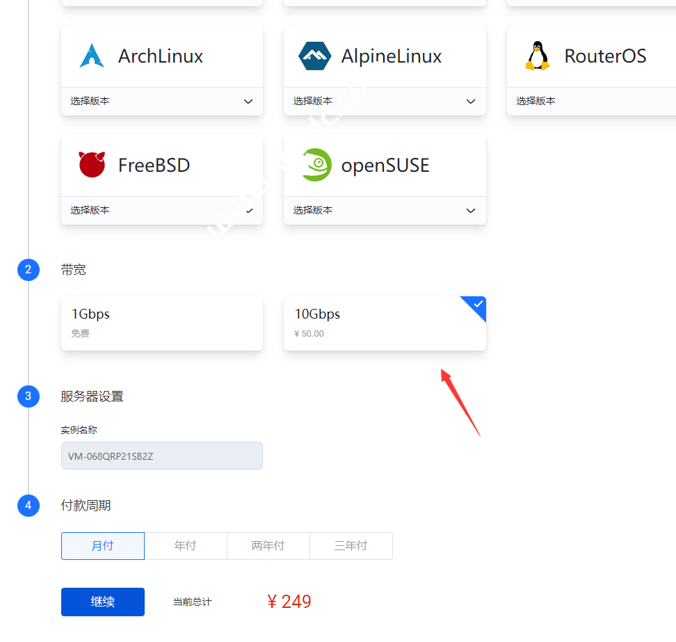676x642 pixels.
Task: Open the AlpineLinux version dropdown
Action: [385, 102]
